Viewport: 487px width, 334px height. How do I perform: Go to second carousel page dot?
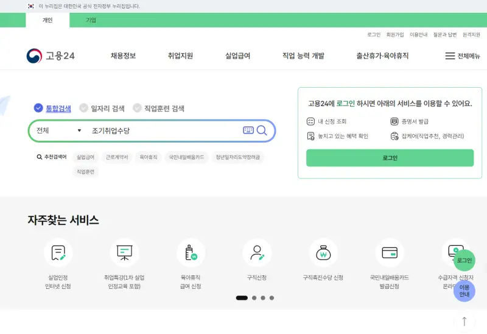[x=254, y=298]
